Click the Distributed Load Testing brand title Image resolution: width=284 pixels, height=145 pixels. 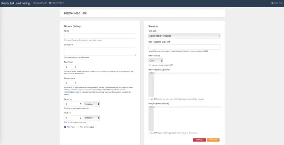point(15,3)
